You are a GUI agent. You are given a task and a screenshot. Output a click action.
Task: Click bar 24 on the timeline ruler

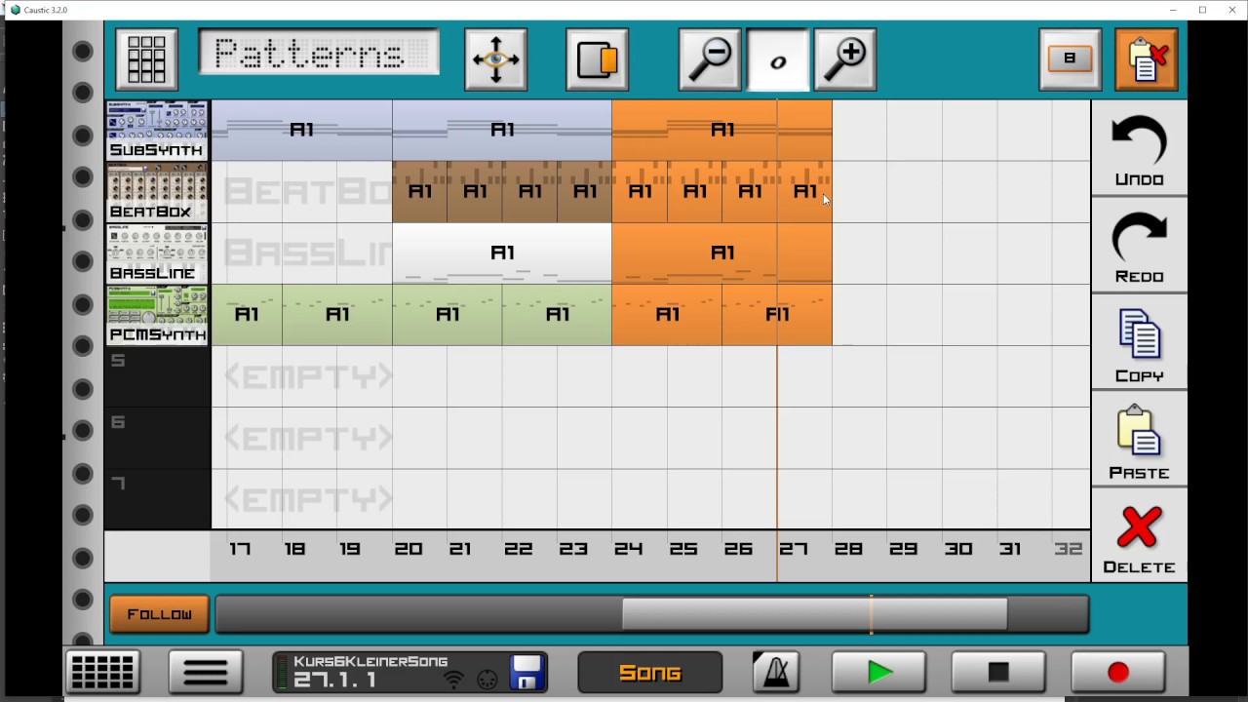click(x=628, y=549)
